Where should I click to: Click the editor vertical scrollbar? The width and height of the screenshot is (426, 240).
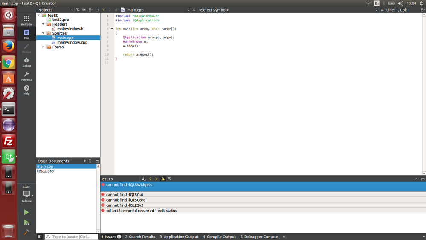point(424,94)
